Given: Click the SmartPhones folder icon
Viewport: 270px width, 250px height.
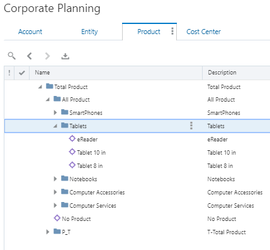Looking at the screenshot, I should [65, 112].
